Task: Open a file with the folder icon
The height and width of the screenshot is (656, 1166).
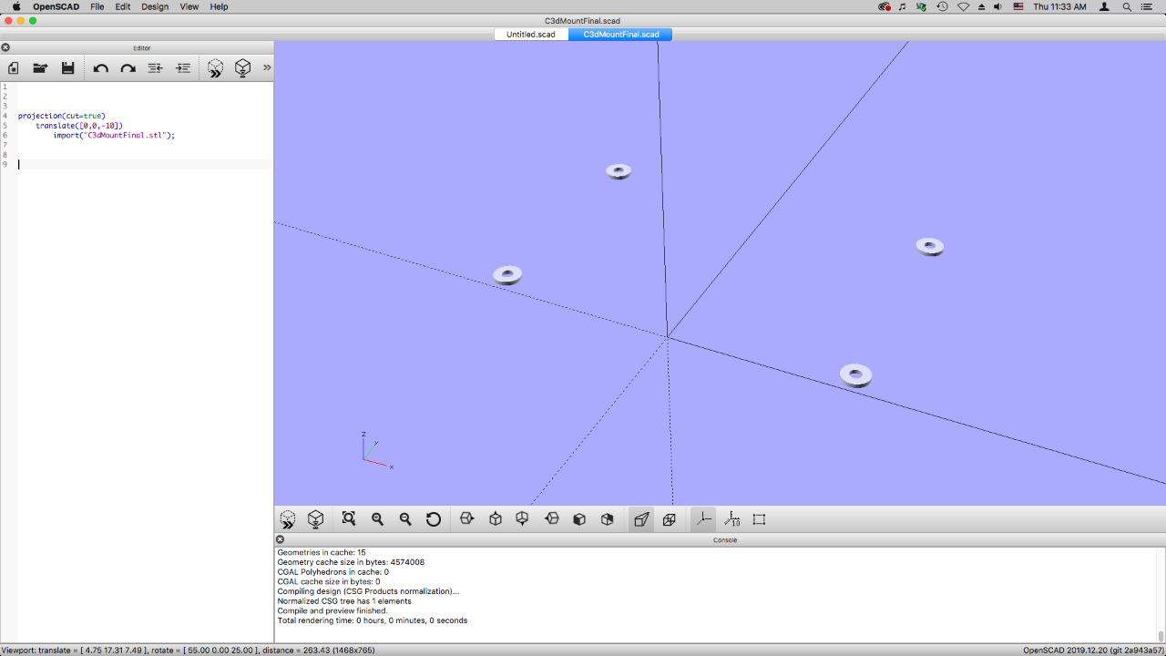Action: (x=40, y=68)
